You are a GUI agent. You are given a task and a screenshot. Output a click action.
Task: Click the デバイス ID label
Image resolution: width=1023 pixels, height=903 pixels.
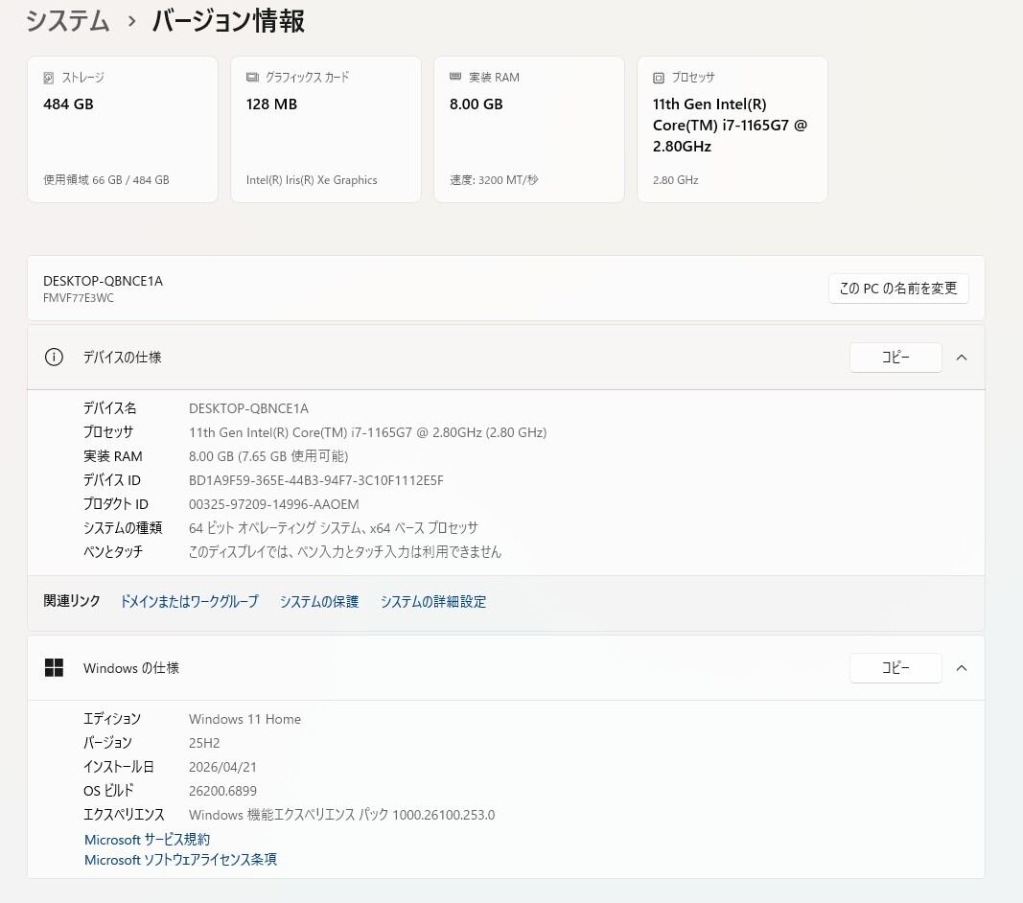click(x=111, y=480)
